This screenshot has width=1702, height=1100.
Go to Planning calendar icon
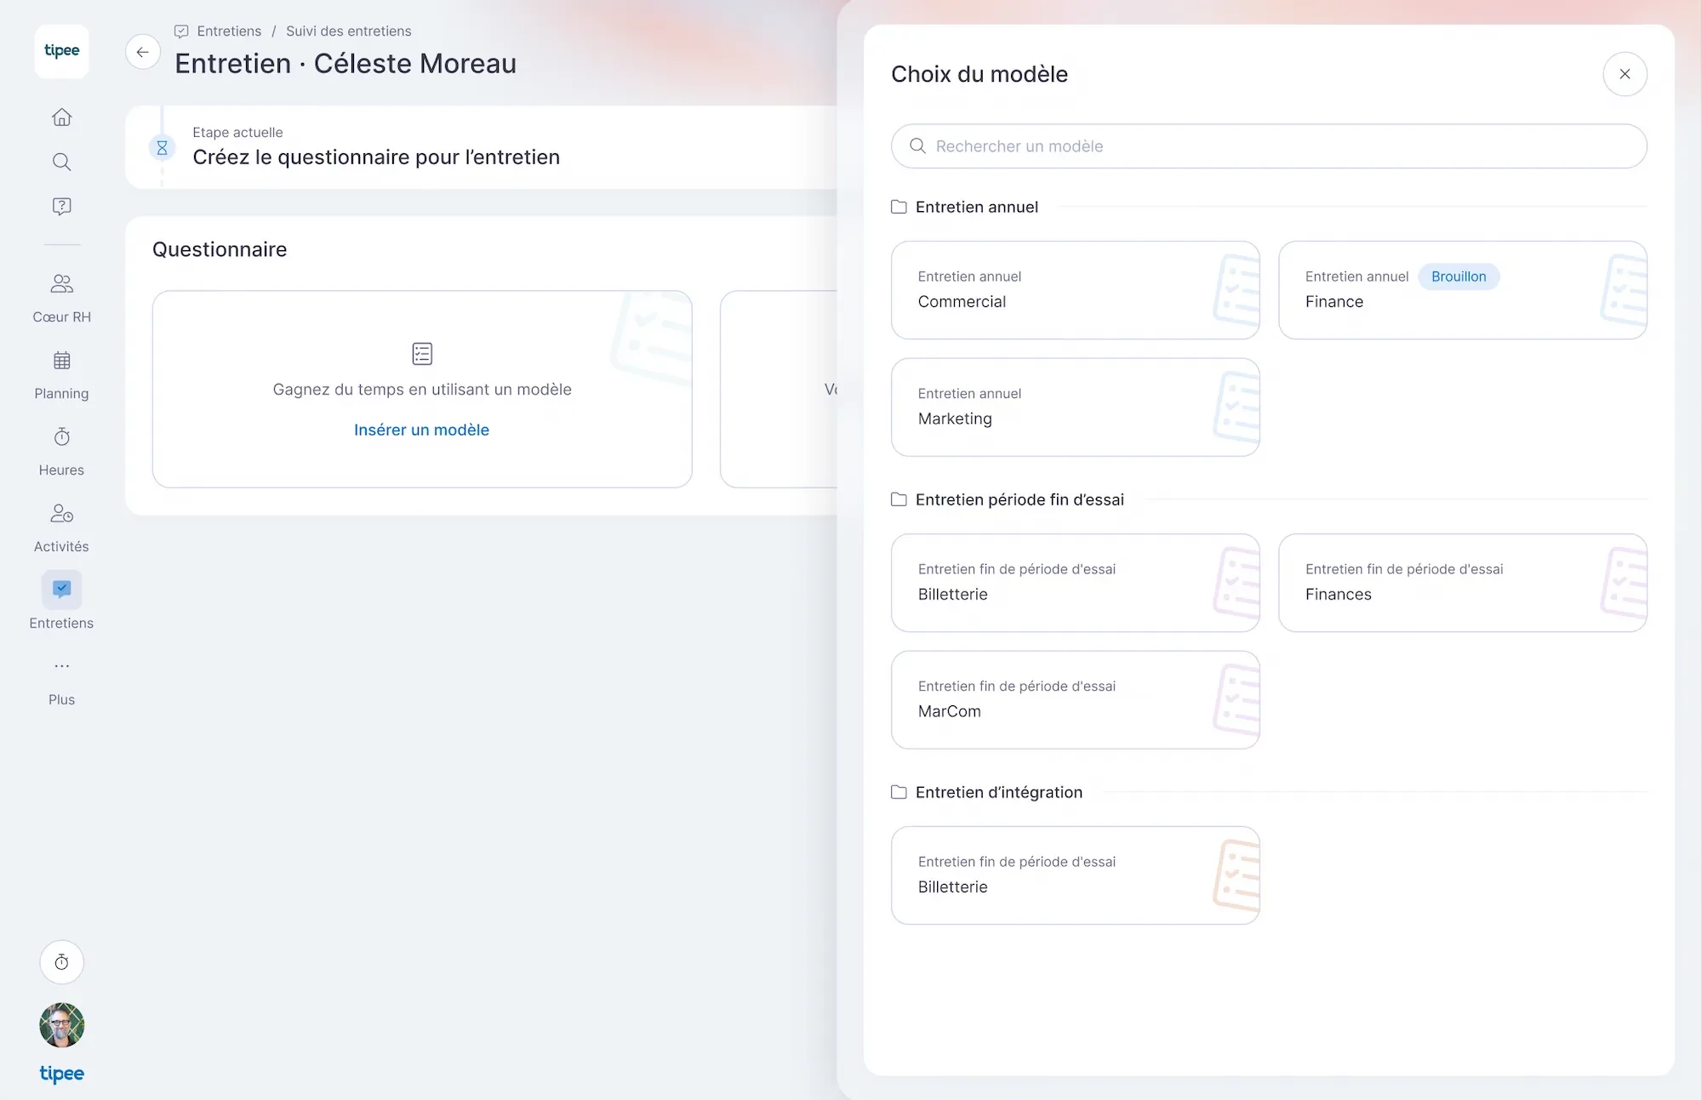(61, 361)
